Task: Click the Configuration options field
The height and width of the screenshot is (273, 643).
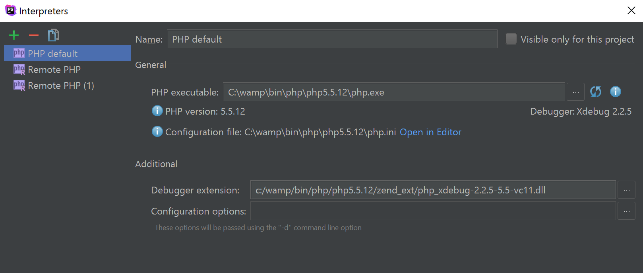Action: [x=433, y=211]
